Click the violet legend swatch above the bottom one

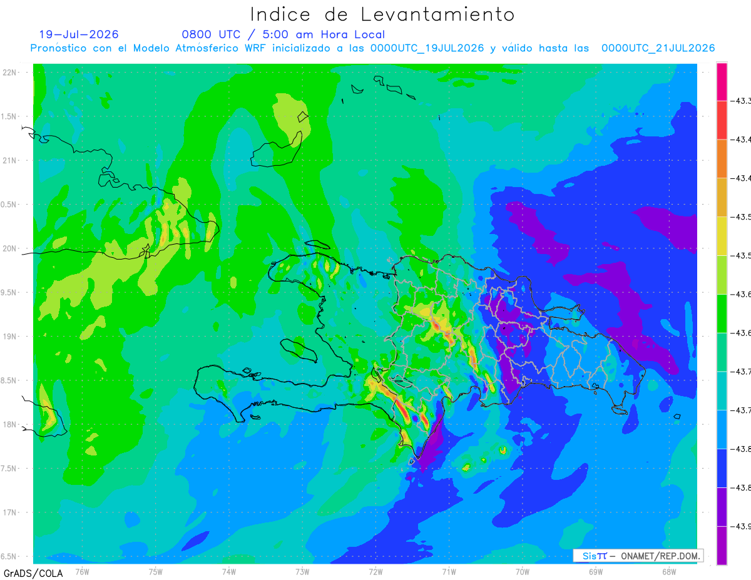tap(722, 507)
